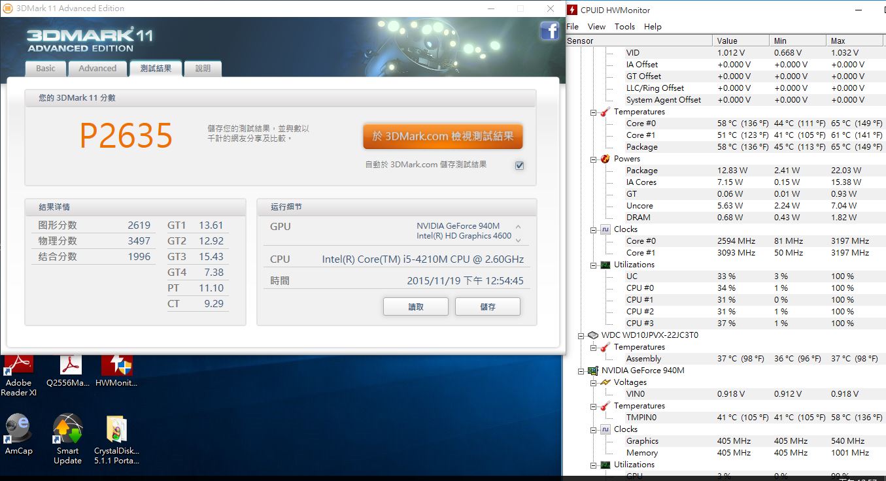The width and height of the screenshot is (886, 481).
Task: Switch to the Advanced tab
Action: (97, 69)
